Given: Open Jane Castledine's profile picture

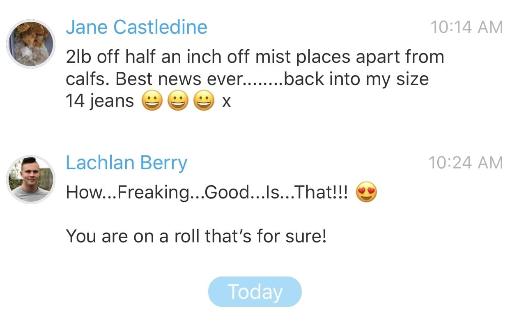Looking at the screenshot, I should [31, 44].
